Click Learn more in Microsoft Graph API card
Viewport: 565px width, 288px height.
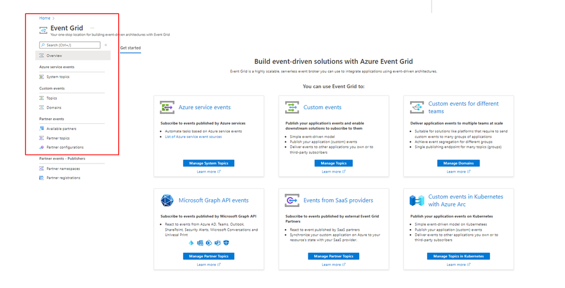(x=209, y=265)
